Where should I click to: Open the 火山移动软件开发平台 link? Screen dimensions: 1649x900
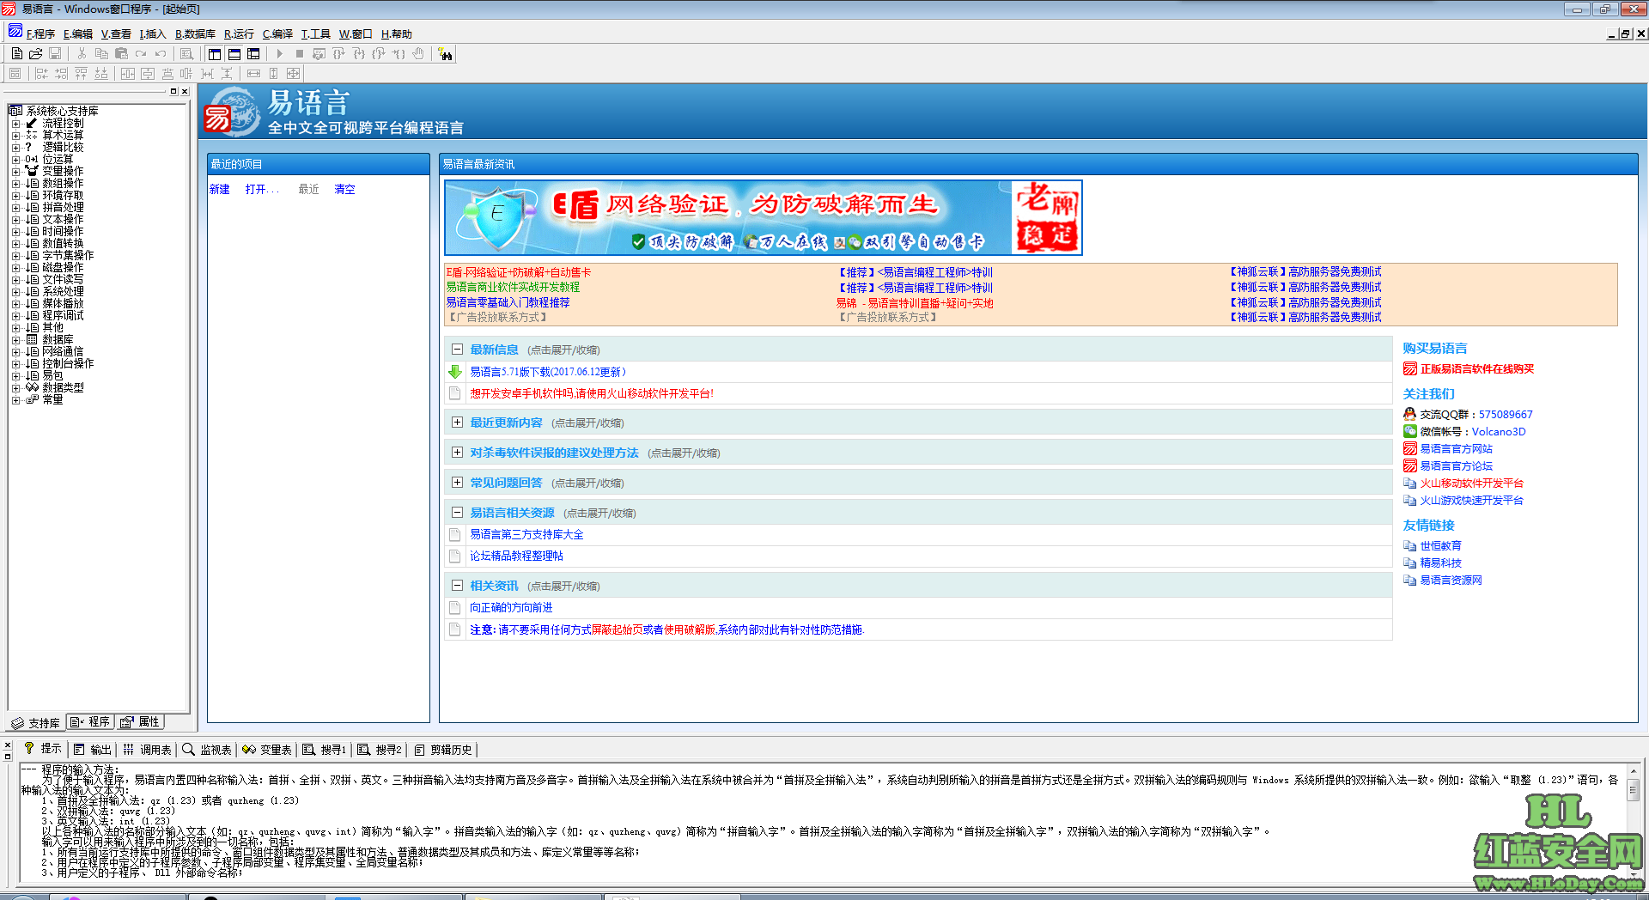[1471, 483]
